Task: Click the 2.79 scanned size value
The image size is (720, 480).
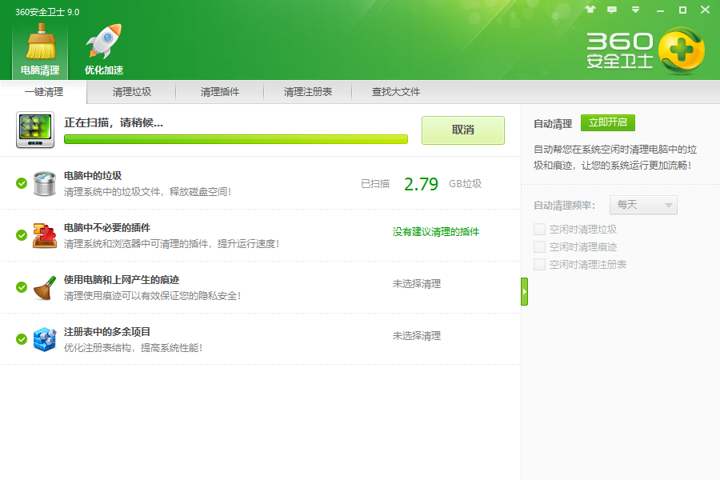Action: (x=421, y=184)
